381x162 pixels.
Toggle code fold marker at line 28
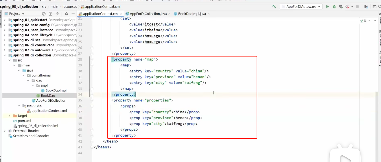pyautogui.click(x=92, y=59)
